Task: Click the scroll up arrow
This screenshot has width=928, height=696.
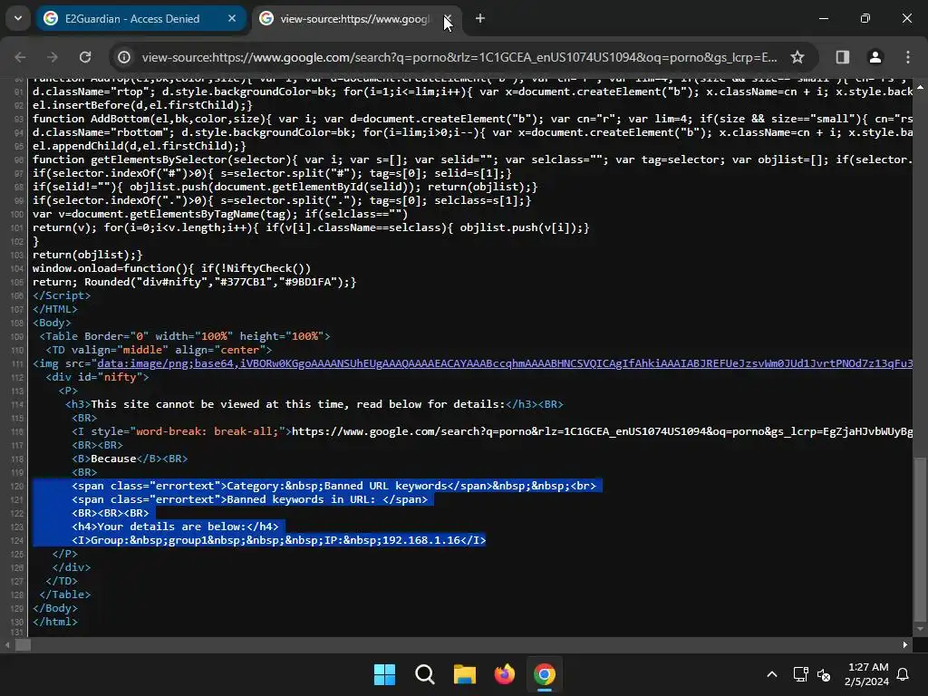Action: click(920, 87)
